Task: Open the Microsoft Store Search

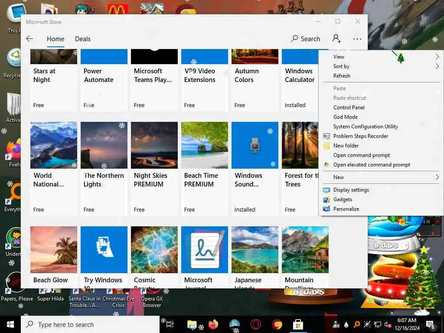Action: pyautogui.click(x=305, y=39)
